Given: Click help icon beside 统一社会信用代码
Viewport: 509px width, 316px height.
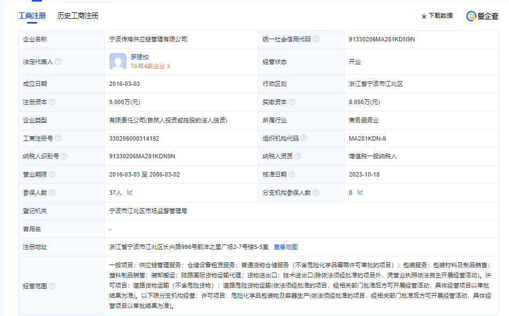Looking at the screenshot, I should (x=316, y=39).
